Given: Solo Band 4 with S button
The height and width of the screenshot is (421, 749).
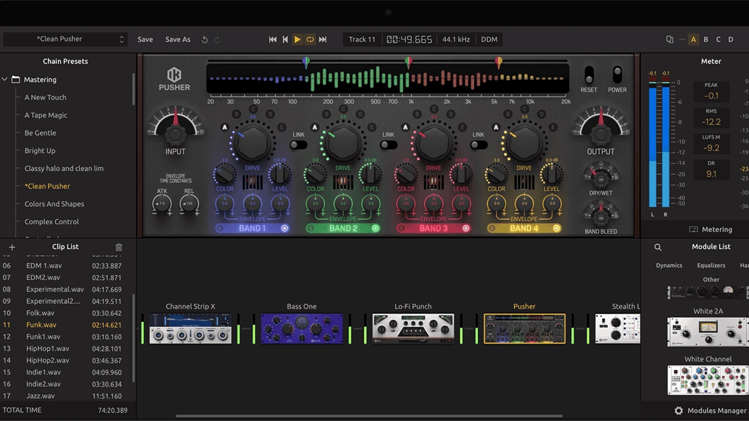Looking at the screenshot, I should [492, 228].
